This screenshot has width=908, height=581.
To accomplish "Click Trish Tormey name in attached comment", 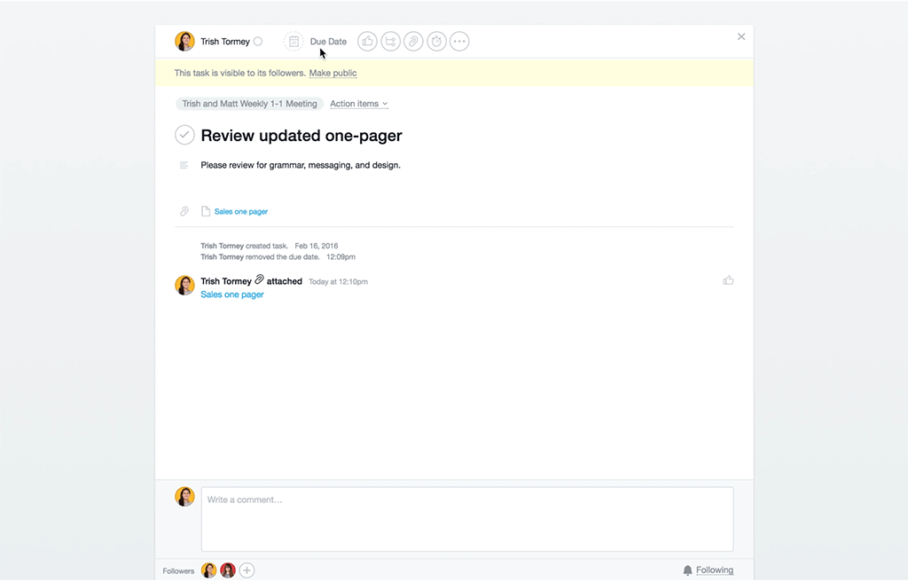I will [226, 281].
